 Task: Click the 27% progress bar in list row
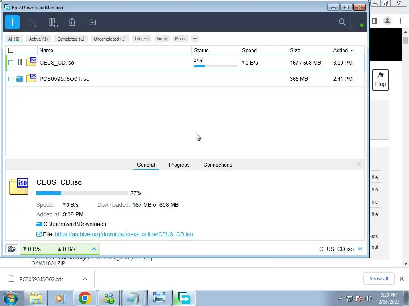click(x=215, y=66)
